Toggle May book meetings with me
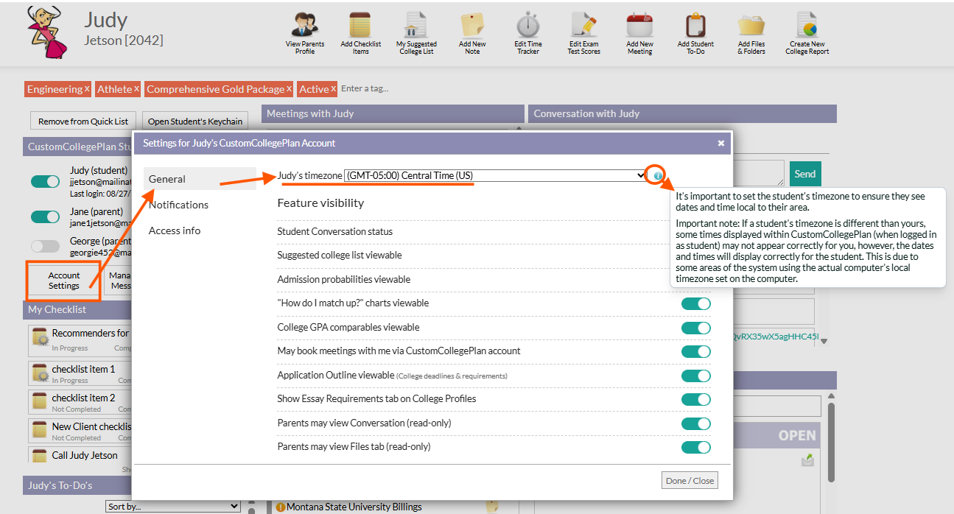 [696, 351]
